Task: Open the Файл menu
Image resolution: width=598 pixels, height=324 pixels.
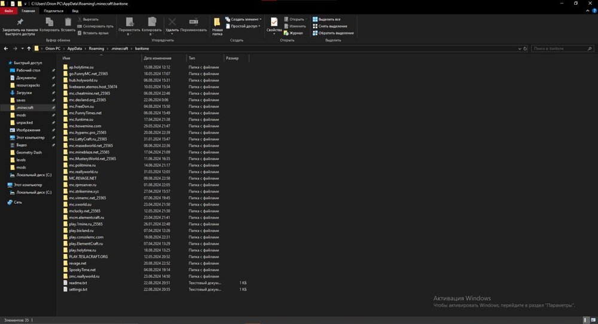Action: pos(8,11)
